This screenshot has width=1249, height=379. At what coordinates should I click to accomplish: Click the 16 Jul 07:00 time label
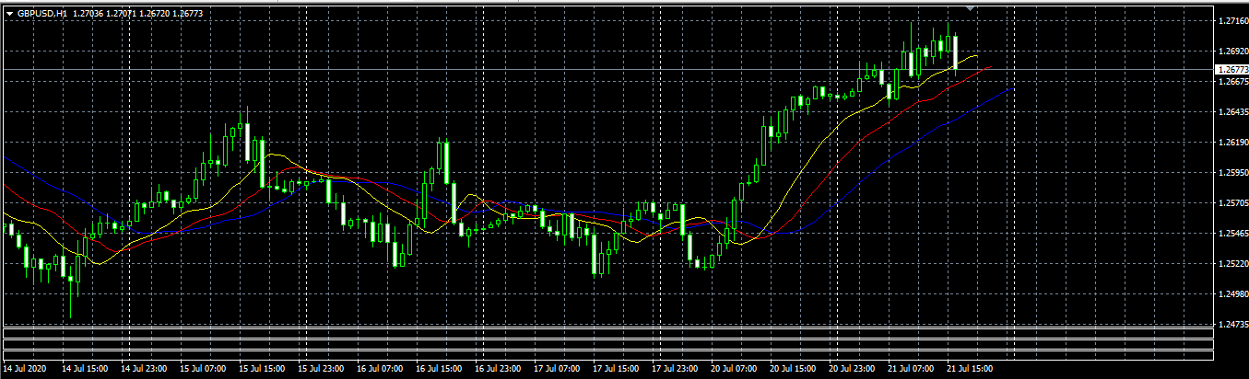(x=380, y=369)
